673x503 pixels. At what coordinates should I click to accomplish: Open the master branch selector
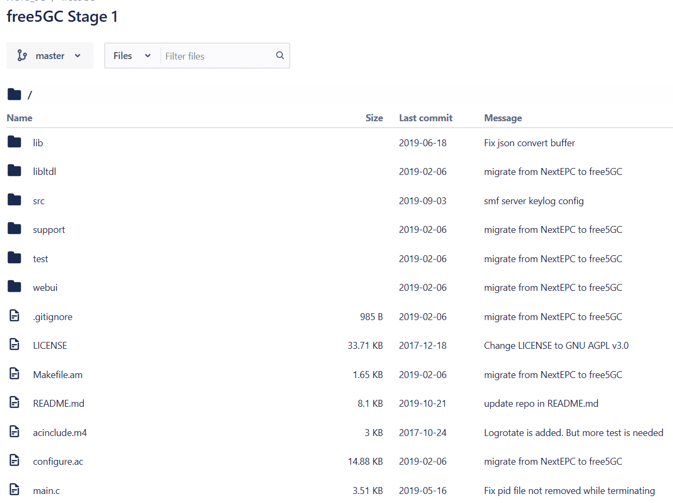point(49,56)
